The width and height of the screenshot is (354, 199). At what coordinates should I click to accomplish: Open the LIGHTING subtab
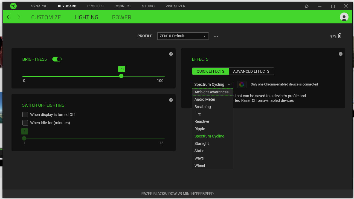click(x=86, y=17)
